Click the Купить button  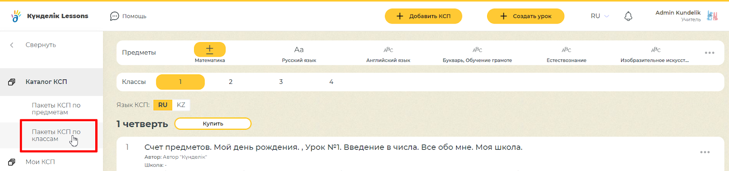pyautogui.click(x=213, y=124)
